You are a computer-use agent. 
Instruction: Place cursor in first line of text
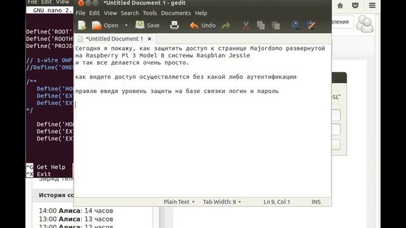point(200,48)
